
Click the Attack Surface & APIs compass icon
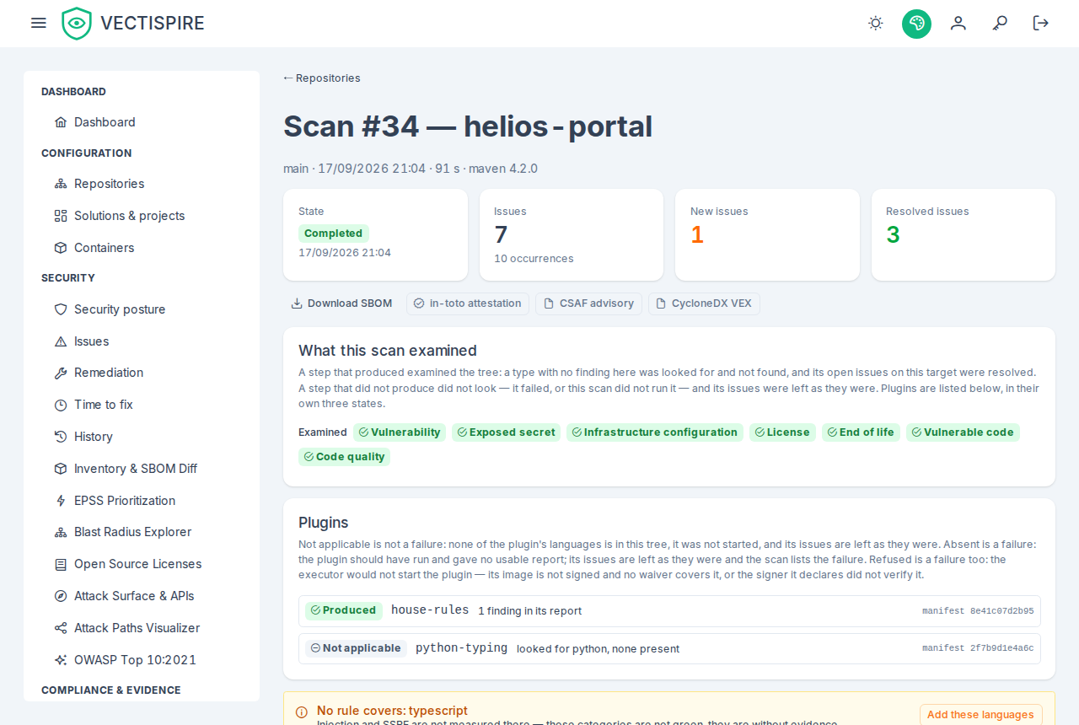point(61,596)
